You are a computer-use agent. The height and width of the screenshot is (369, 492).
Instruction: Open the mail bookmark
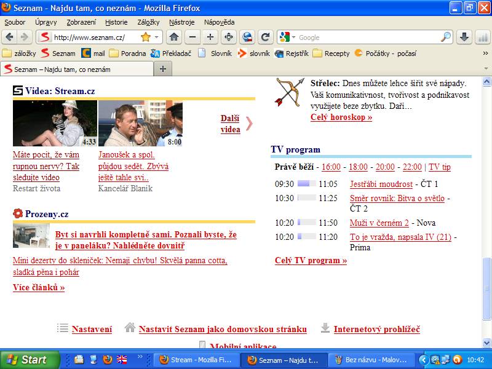pos(93,54)
